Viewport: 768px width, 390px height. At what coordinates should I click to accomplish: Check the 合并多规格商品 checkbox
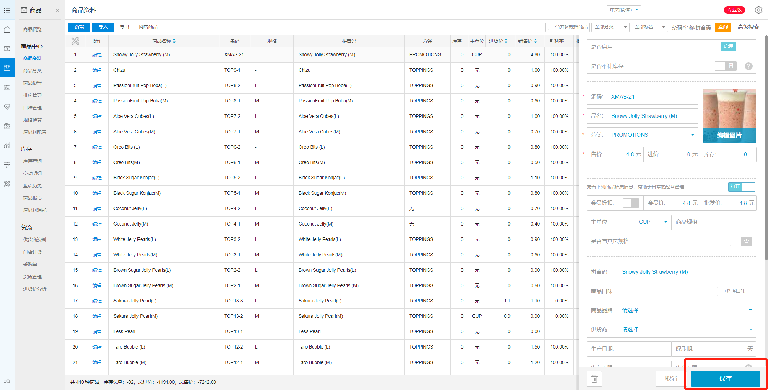coord(551,27)
